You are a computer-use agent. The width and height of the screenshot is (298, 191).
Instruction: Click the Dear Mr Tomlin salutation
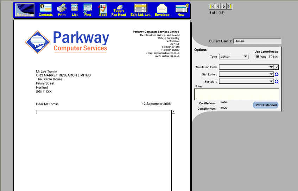pyautogui.click(x=47, y=104)
